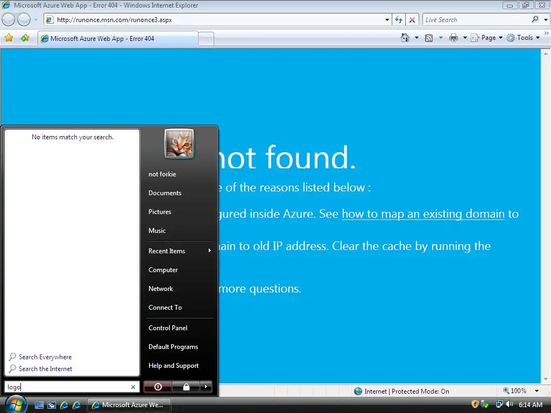
Task: Open Computer from the Start menu
Action: click(163, 270)
